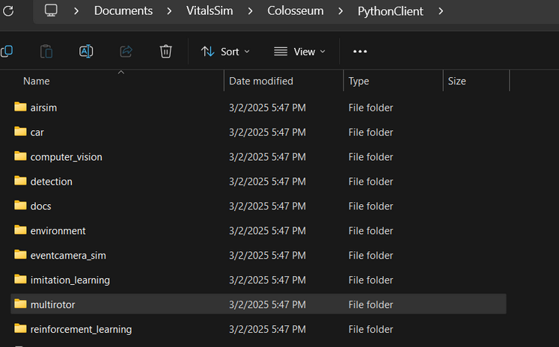Image resolution: width=559 pixels, height=347 pixels.
Task: Select the eventcamera_sim folder name
Action: pyautogui.click(x=68, y=256)
